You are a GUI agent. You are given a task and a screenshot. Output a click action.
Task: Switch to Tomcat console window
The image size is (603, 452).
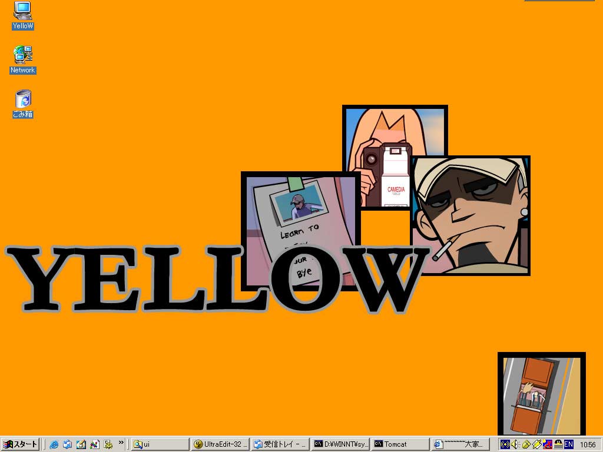pos(401,444)
